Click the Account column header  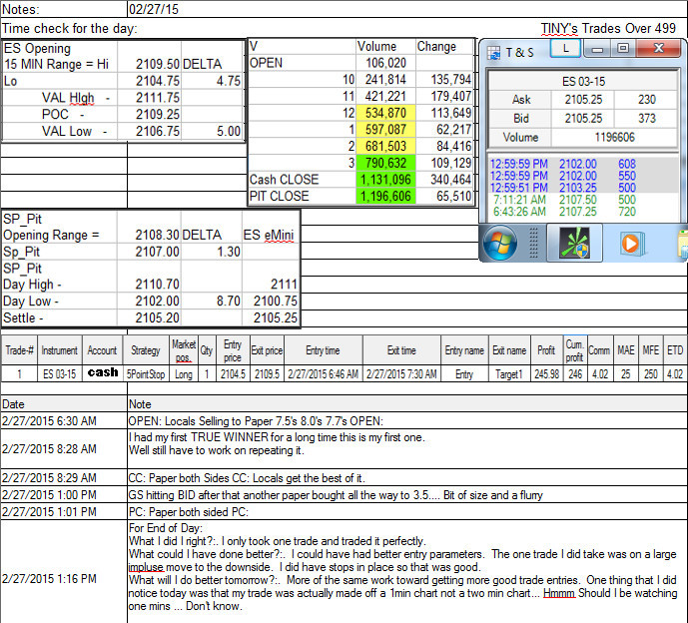pos(102,350)
